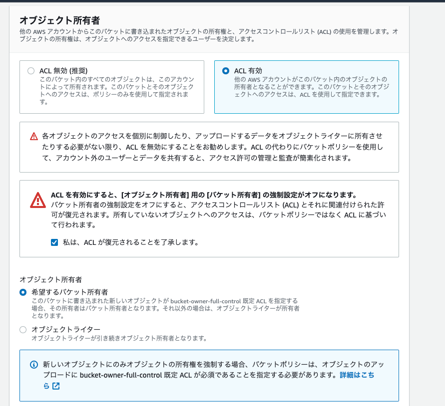
Task: Open the external link arrow icon
Action: click(x=56, y=386)
